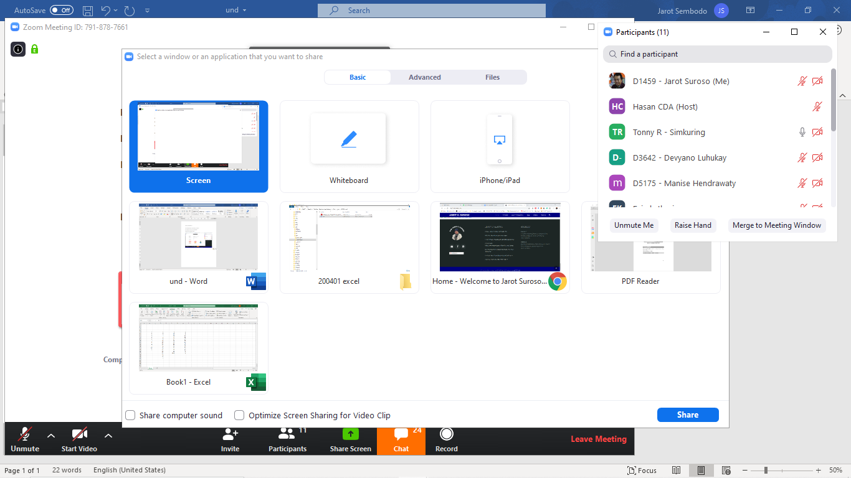Enable Share computer sound checkbox
This screenshot has height=478, width=851.
point(130,415)
